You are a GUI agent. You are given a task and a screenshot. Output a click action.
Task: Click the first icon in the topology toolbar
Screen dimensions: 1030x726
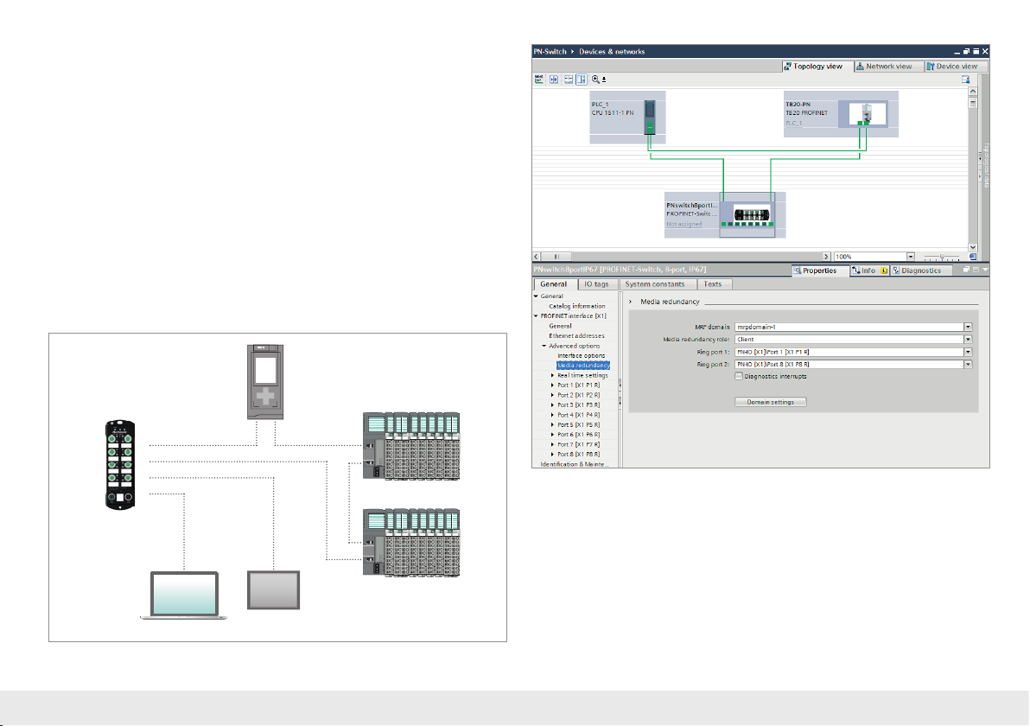(x=538, y=79)
